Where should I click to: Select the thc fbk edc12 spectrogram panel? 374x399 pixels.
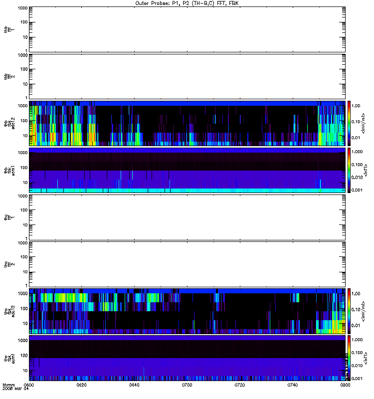187,311
